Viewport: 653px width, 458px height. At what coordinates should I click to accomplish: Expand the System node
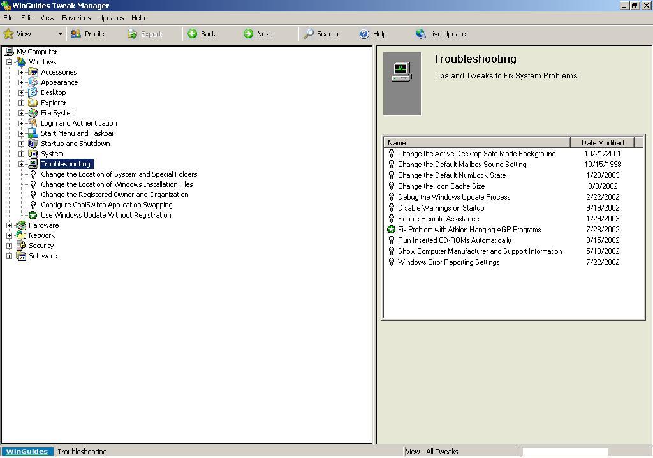[x=21, y=154]
